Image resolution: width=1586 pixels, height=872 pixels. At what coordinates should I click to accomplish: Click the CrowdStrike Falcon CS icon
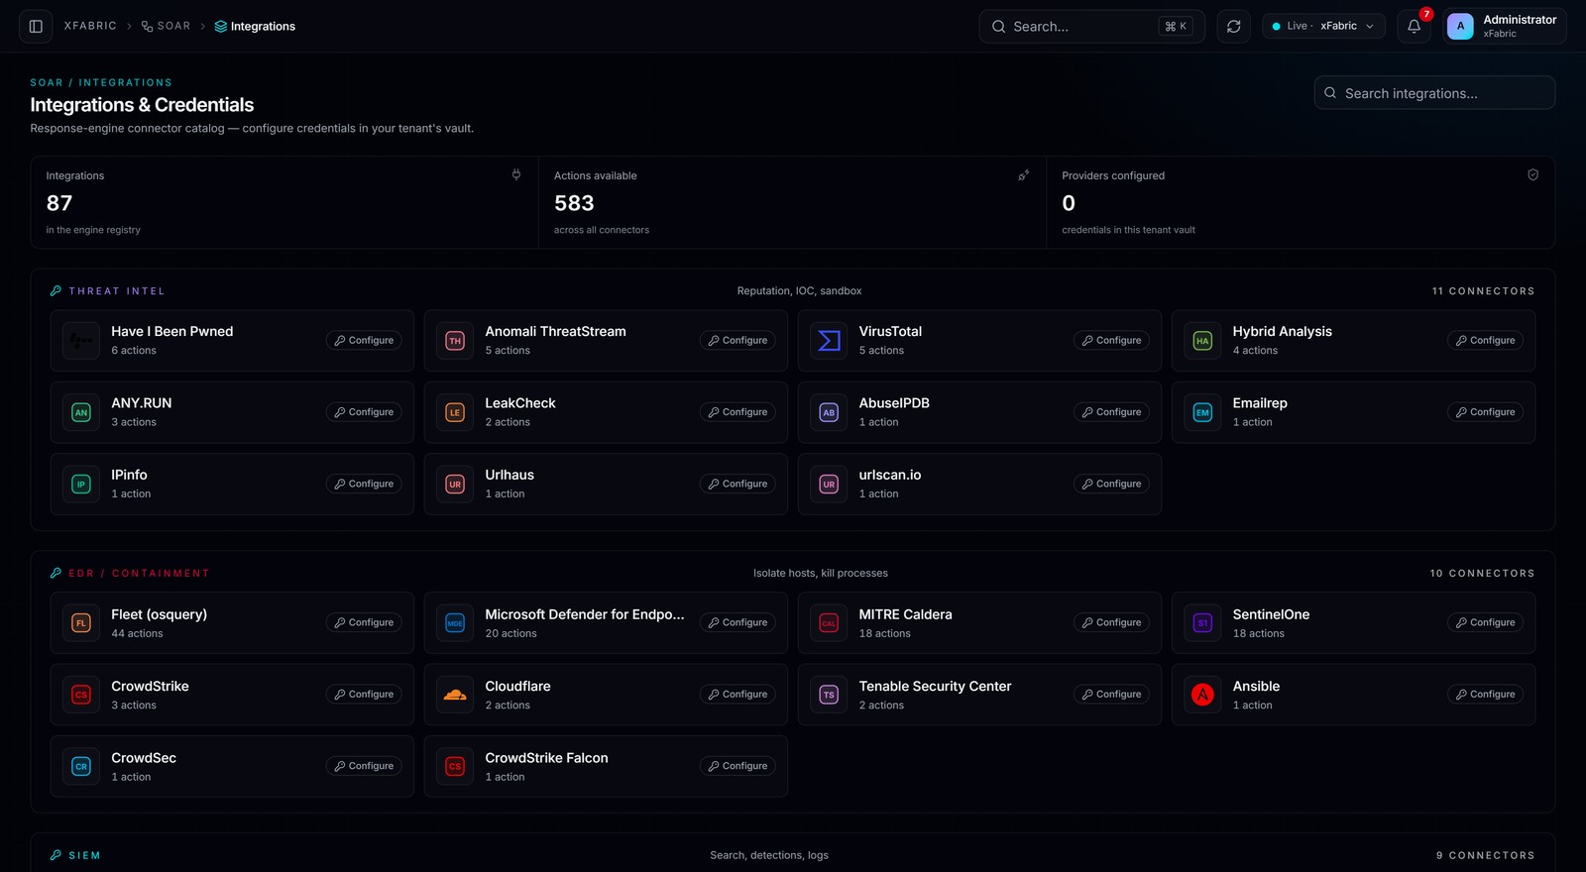point(455,766)
